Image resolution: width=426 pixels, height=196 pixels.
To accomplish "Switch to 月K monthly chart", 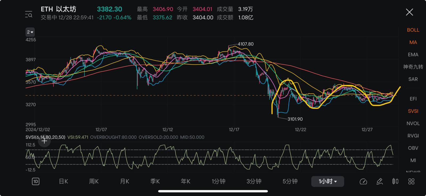I will point(124,181).
